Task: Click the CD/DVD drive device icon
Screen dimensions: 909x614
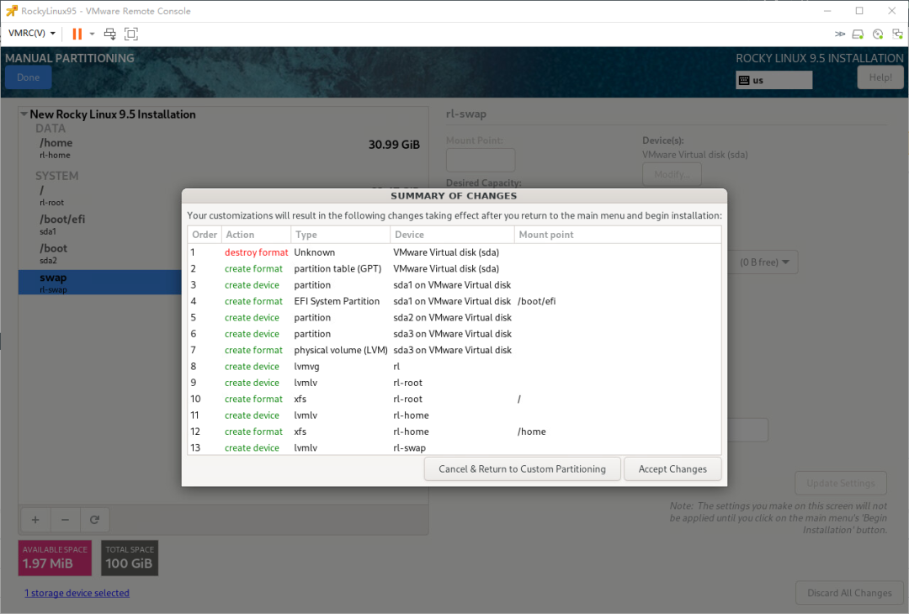Action: (x=878, y=34)
